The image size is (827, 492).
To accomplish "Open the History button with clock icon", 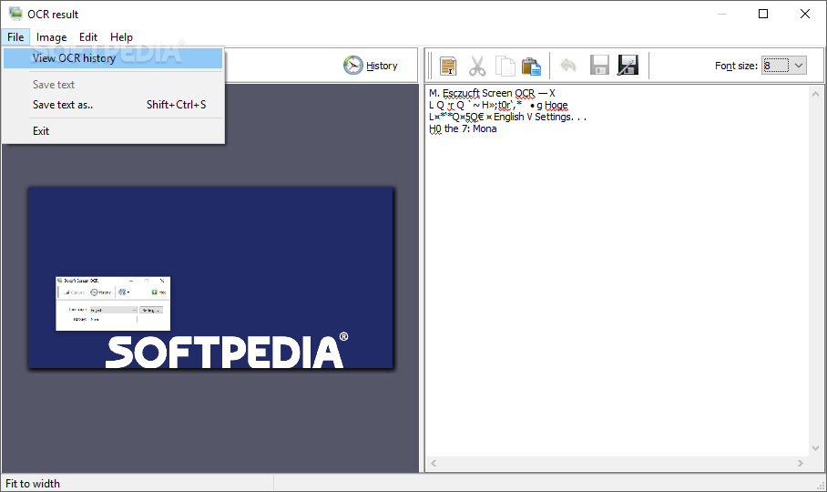I will point(371,66).
